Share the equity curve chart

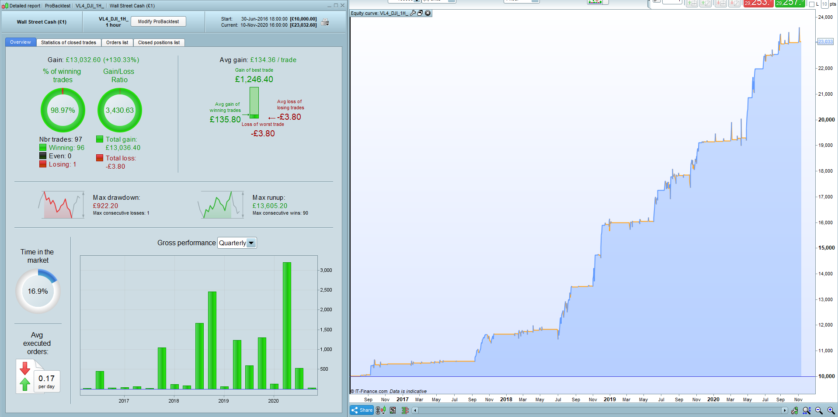coord(362,410)
